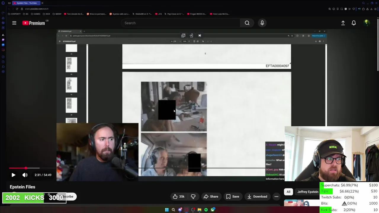Open Discord from the taskbar

pyautogui.click(x=180, y=210)
